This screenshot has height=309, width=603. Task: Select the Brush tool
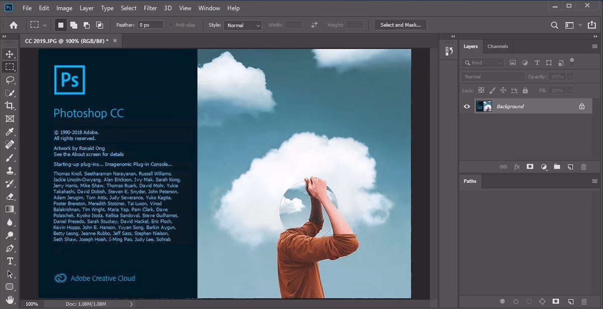click(x=11, y=158)
